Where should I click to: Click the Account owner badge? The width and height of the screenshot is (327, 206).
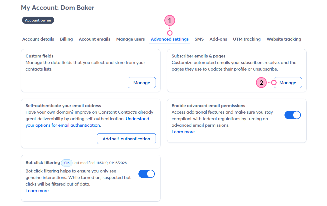[38, 20]
